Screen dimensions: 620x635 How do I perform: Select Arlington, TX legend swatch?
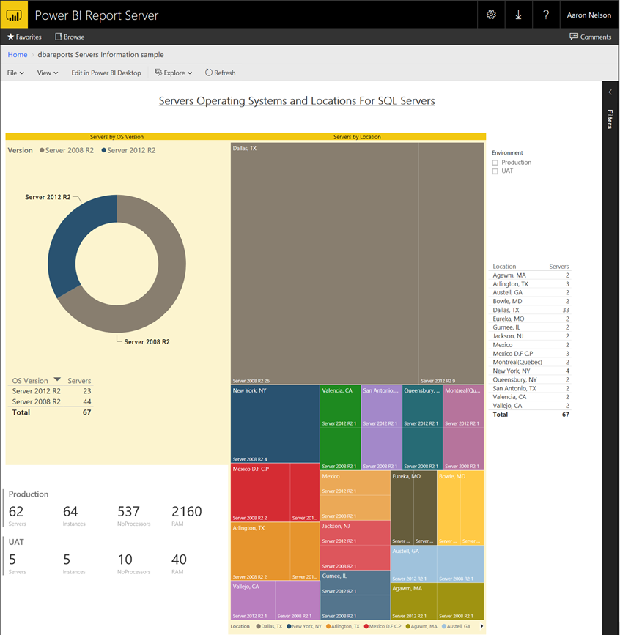[x=328, y=626]
